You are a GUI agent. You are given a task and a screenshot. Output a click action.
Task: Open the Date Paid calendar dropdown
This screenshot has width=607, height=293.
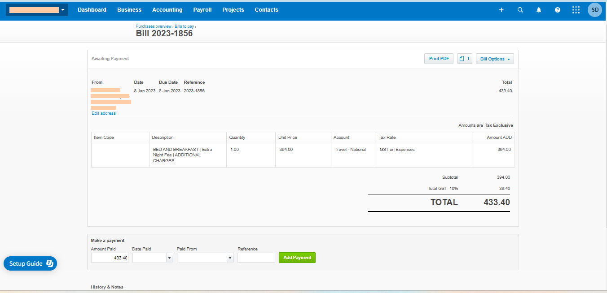point(169,258)
